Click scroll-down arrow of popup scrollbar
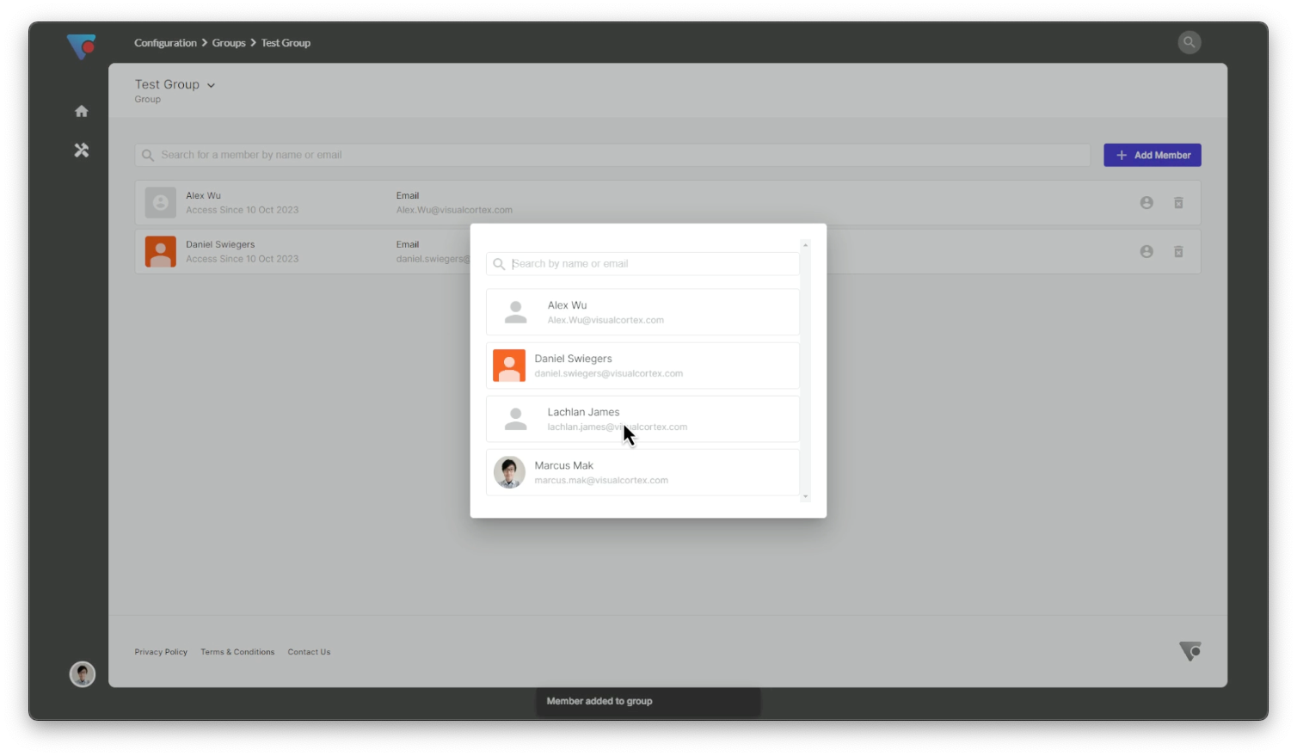 (x=805, y=496)
